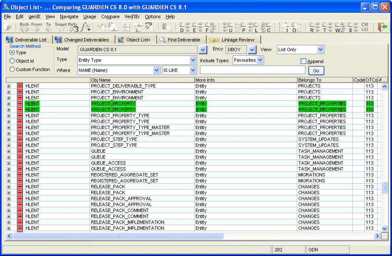Screen dimensions: 392x256
Task: Open the View 'List Only' dropdown
Action: tap(320, 50)
